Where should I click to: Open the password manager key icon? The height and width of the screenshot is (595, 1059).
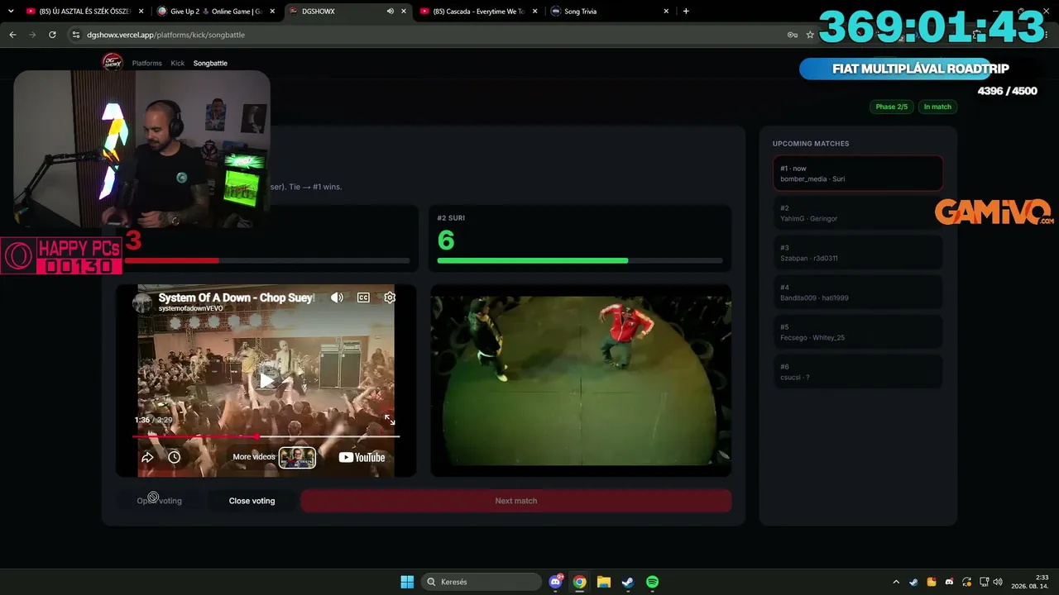793,35
